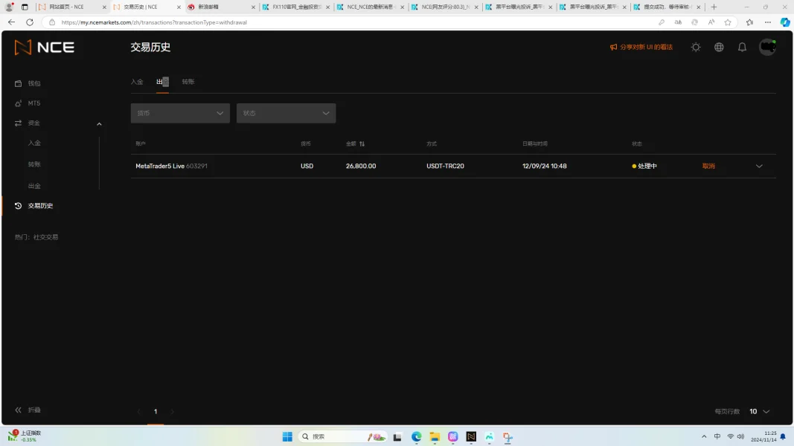This screenshot has width=794, height=446.
Task: Open user profile avatar menu
Action: pos(767,47)
